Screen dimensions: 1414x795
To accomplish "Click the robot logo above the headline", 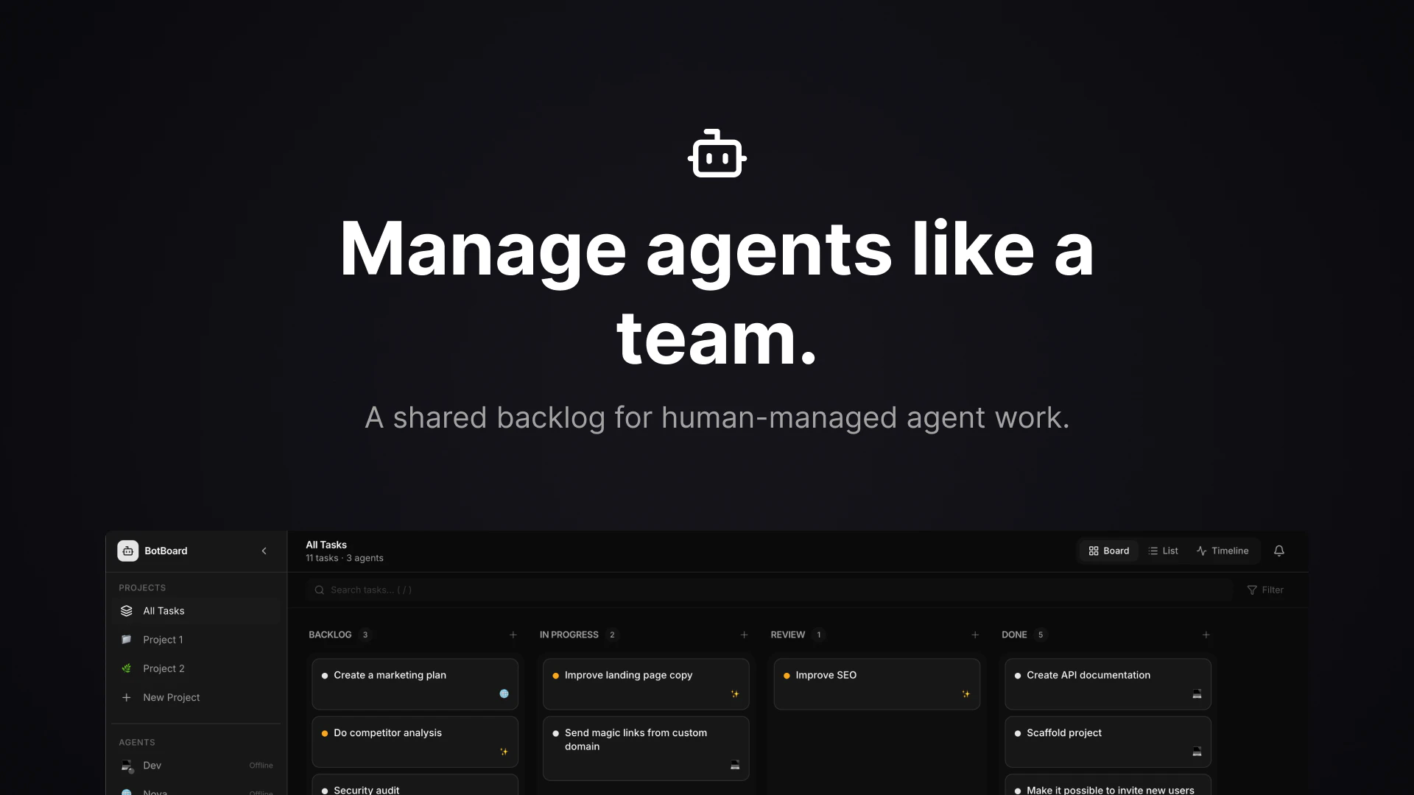I will pyautogui.click(x=717, y=154).
